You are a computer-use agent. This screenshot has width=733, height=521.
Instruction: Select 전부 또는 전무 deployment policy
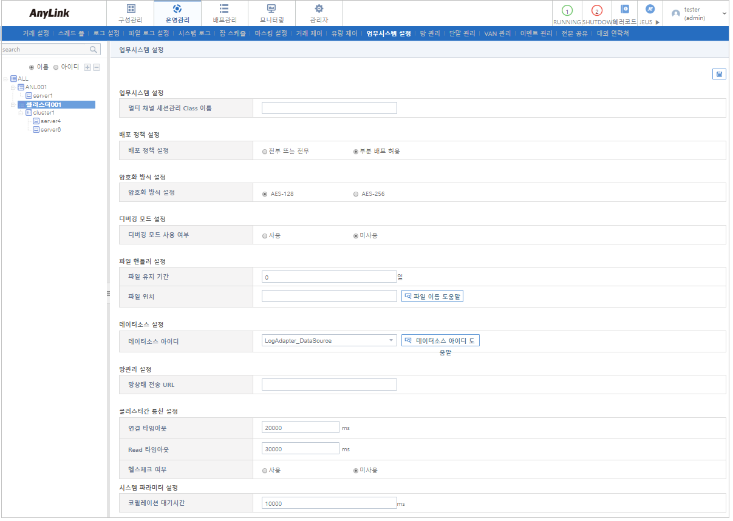(x=265, y=152)
